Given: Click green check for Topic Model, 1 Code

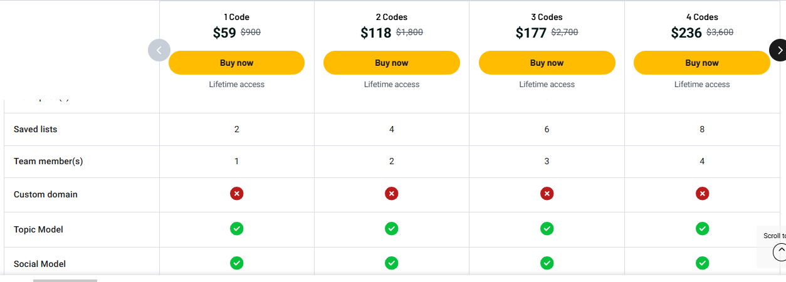Looking at the screenshot, I should click(236, 229).
